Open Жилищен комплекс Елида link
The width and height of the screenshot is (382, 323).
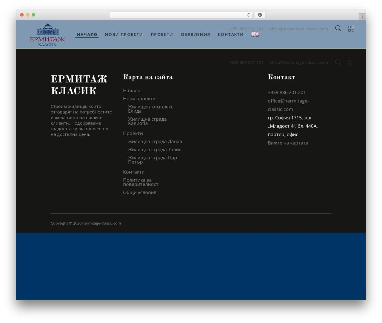click(x=150, y=109)
